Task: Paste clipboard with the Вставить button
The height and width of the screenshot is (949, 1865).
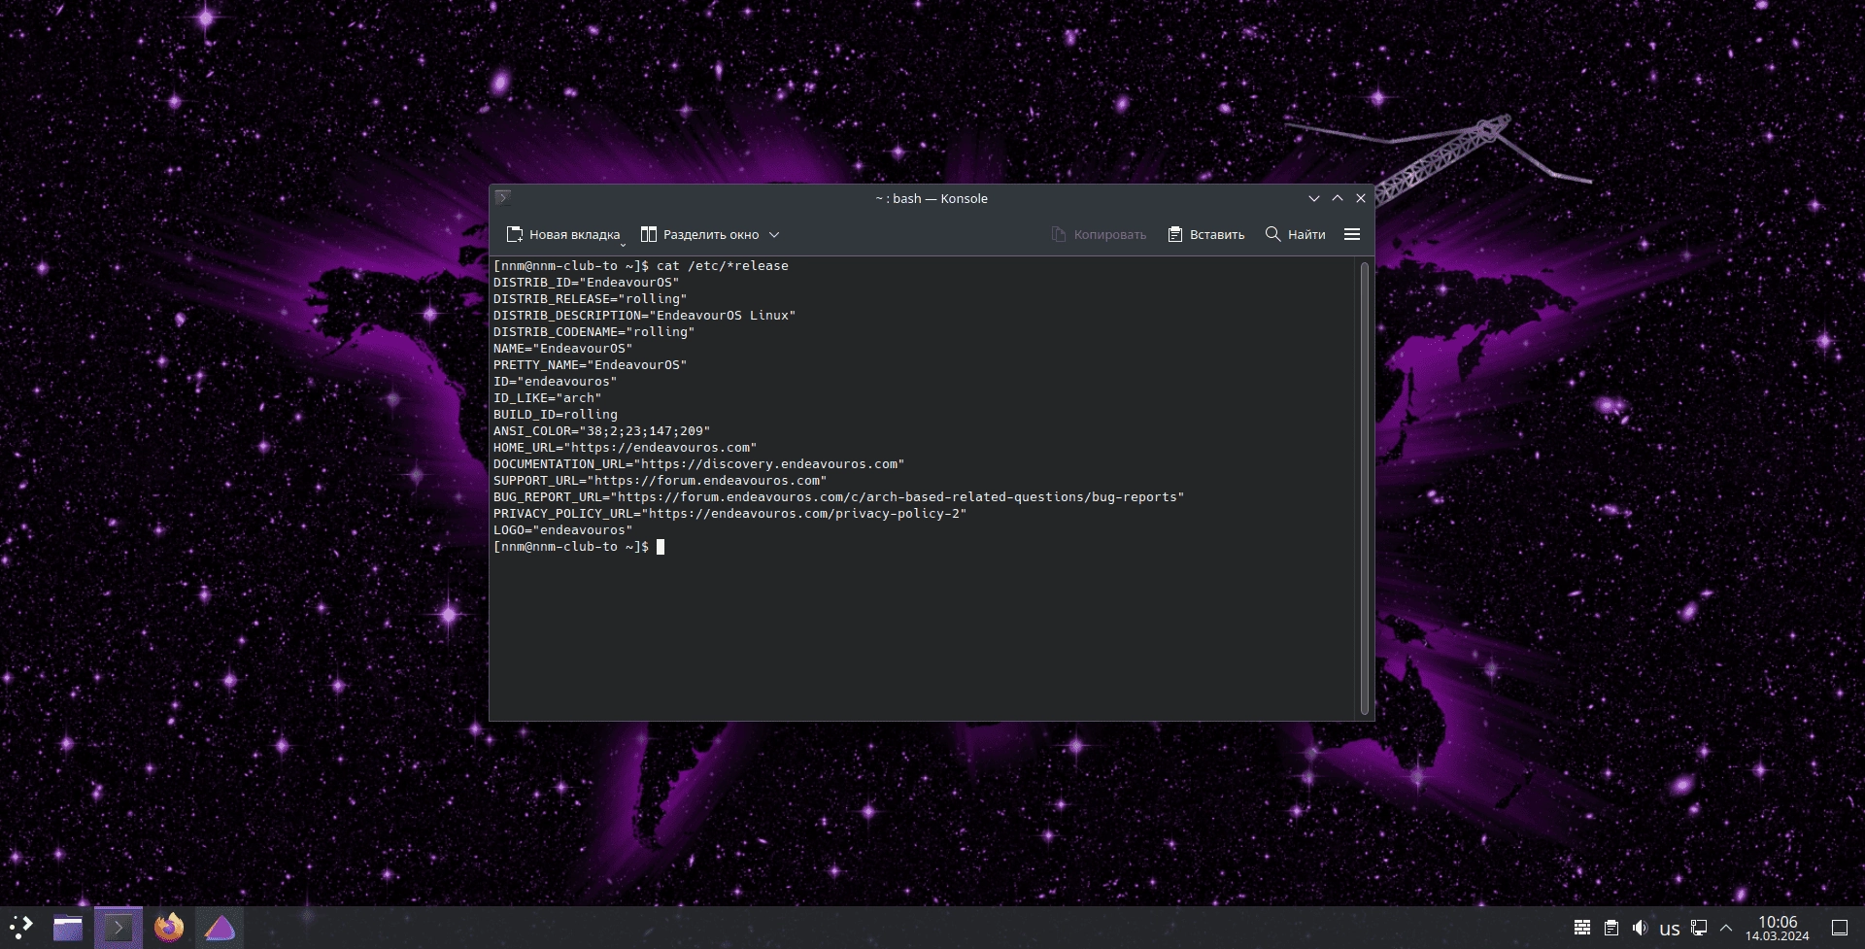Action: pos(1205,234)
